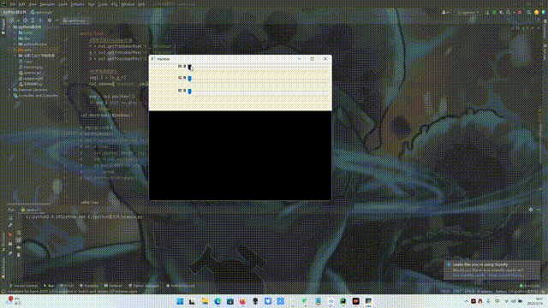The image size is (548, 308).
Task: Open Run panel settings gear icon
Action: [531, 210]
